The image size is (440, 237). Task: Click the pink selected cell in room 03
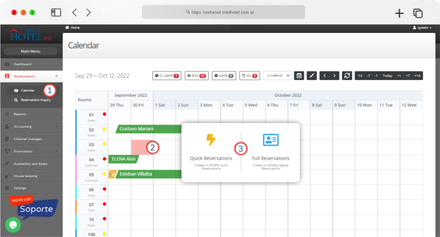pos(142,148)
